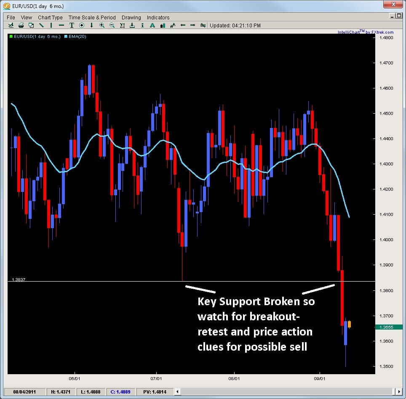Click the right arrow scroll-forward toolbar icon
The width and height of the screenshot is (406, 399).
pos(192,25)
